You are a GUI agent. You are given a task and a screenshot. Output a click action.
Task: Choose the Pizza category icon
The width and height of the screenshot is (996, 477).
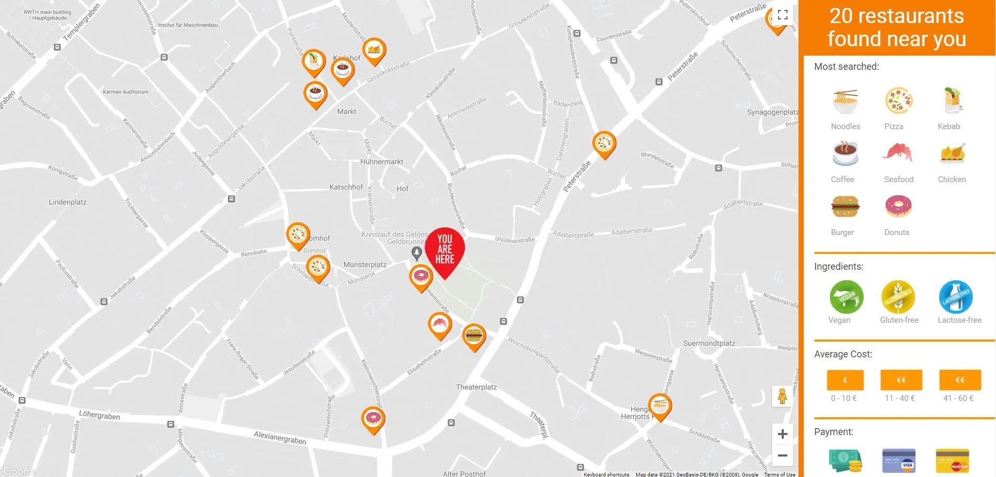click(x=898, y=101)
